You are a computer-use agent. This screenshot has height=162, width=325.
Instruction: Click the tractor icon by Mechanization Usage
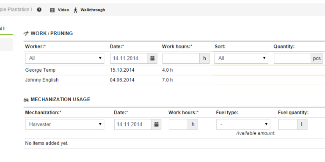click(26, 100)
